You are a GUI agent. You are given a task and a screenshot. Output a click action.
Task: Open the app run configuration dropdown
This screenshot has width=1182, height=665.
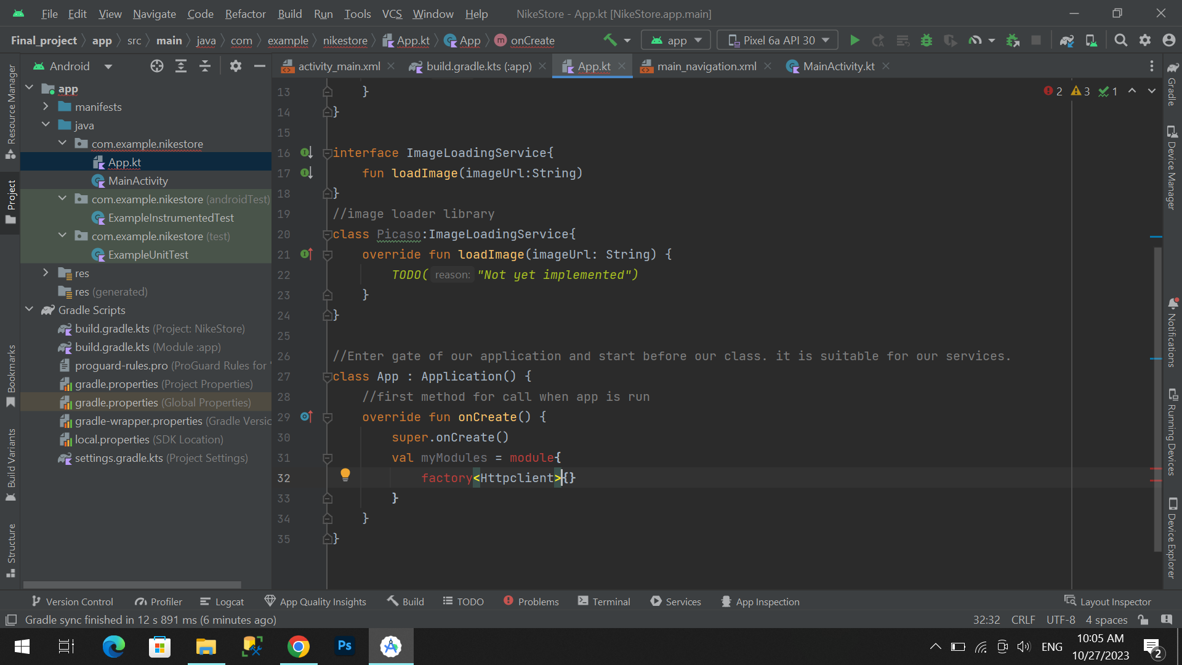pyautogui.click(x=676, y=40)
